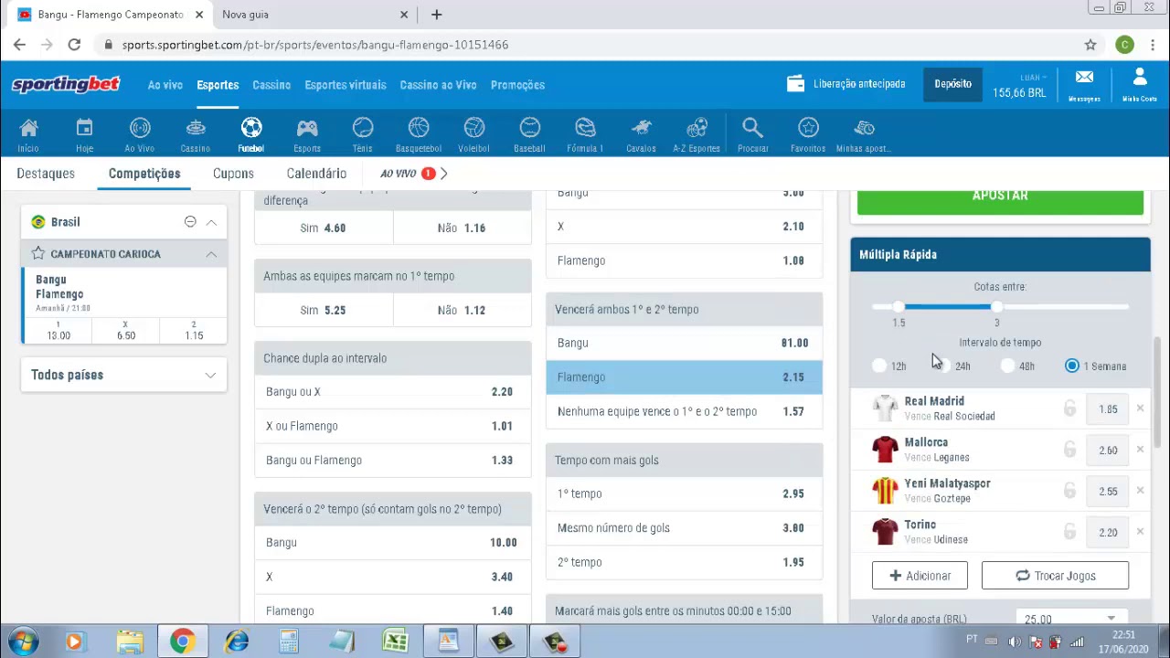Toggle the Real Madrid lock
This screenshot has height=658, width=1170.
coord(1069,409)
